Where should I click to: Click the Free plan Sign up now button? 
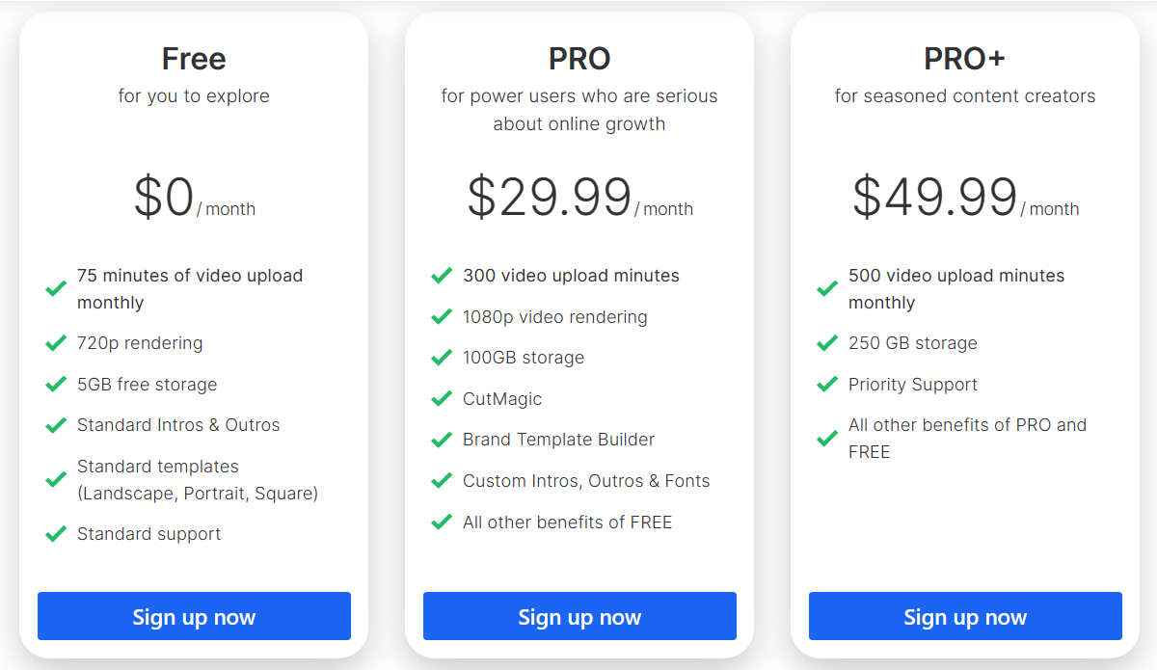tap(194, 616)
